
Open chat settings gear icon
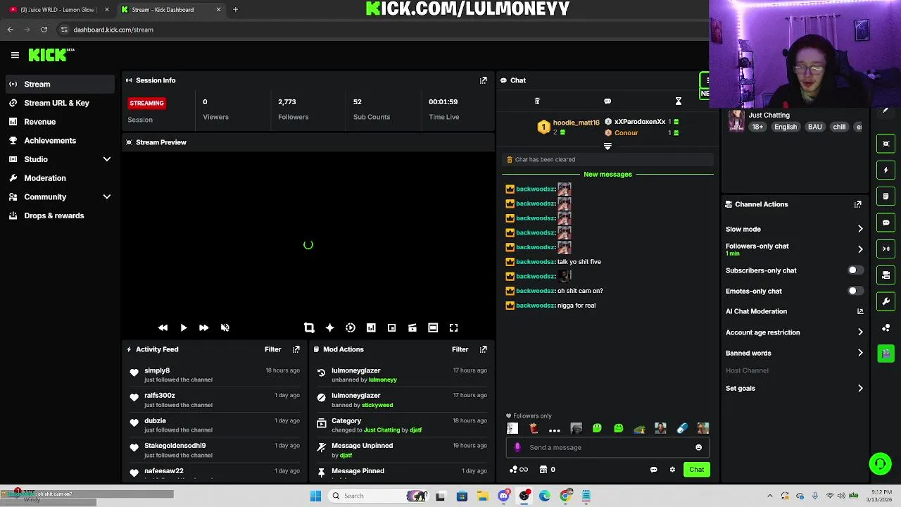coord(672,470)
